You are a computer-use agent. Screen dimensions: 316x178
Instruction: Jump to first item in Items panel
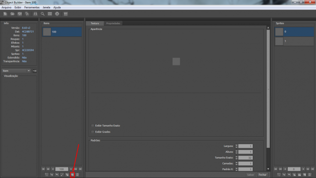43,169
